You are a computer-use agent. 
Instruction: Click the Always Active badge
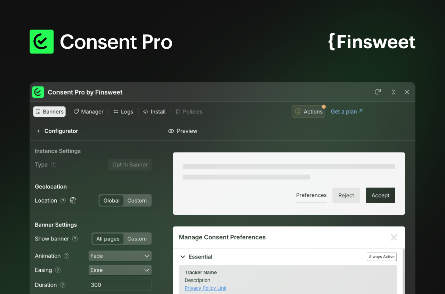coord(382,257)
